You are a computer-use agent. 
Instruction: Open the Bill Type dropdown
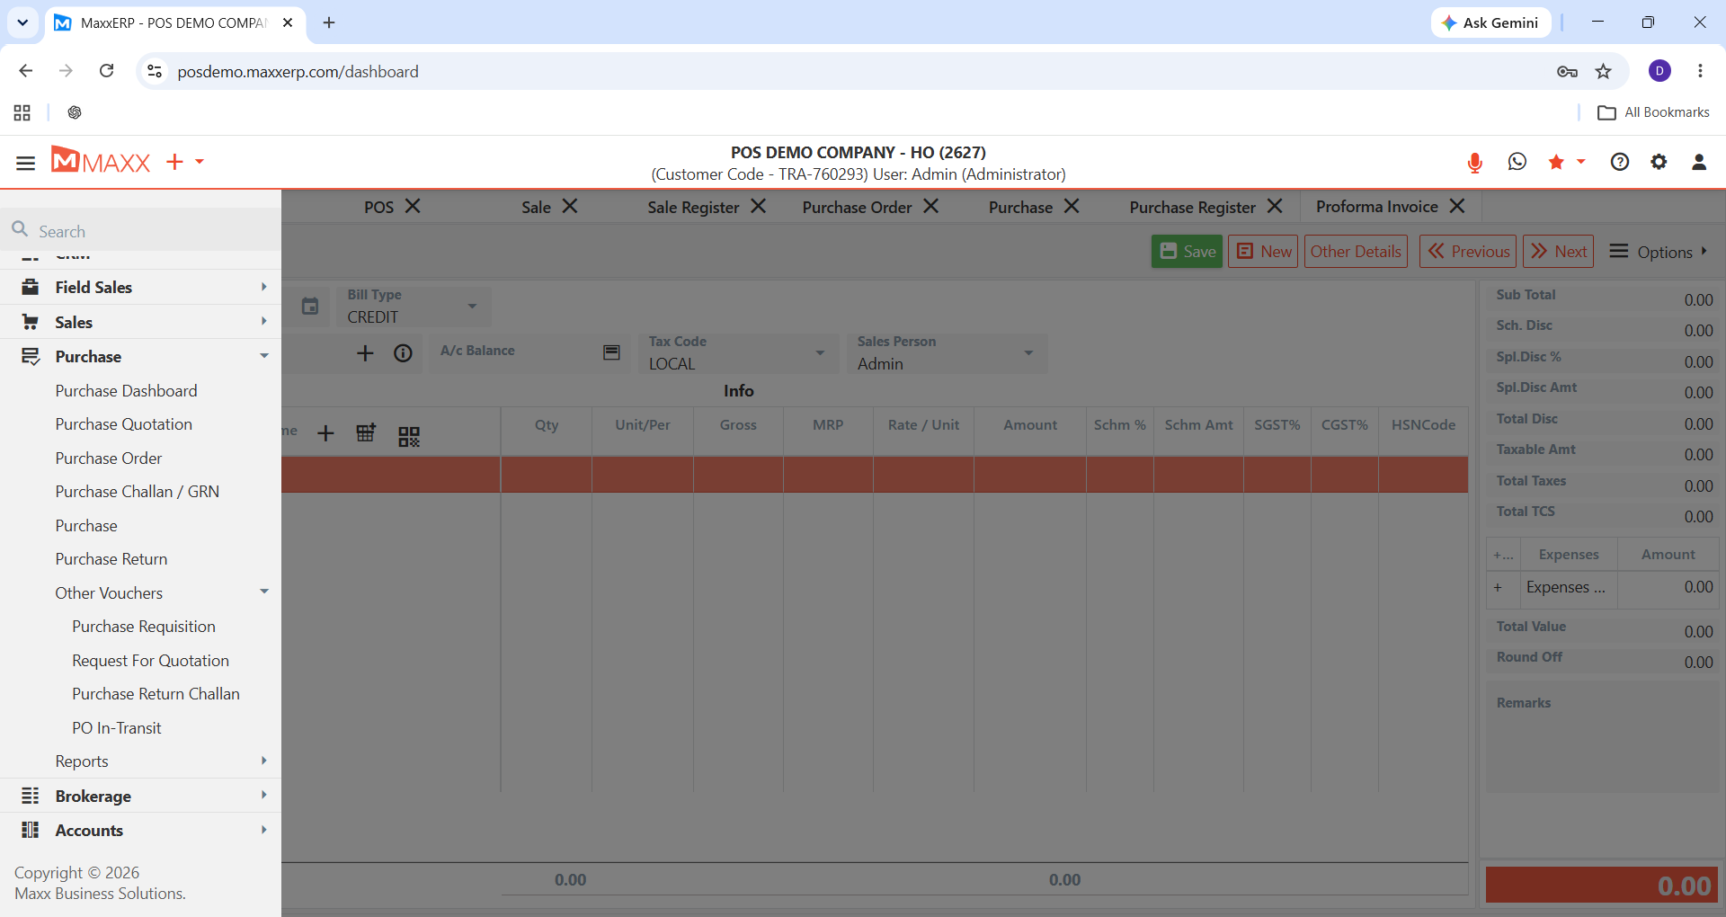tap(414, 307)
